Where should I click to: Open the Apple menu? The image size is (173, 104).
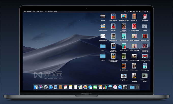pyautogui.click(x=25, y=12)
